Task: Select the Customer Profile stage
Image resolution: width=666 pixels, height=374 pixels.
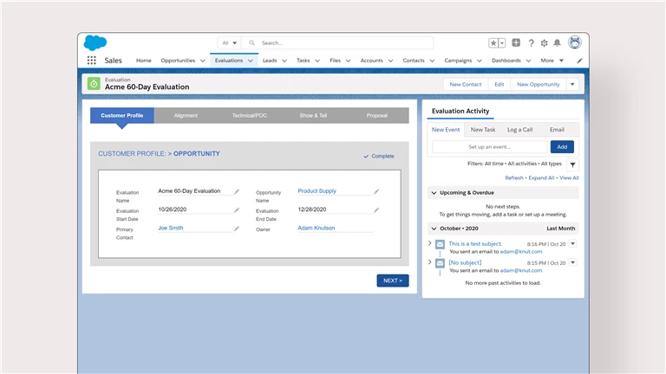Action: pyautogui.click(x=122, y=115)
